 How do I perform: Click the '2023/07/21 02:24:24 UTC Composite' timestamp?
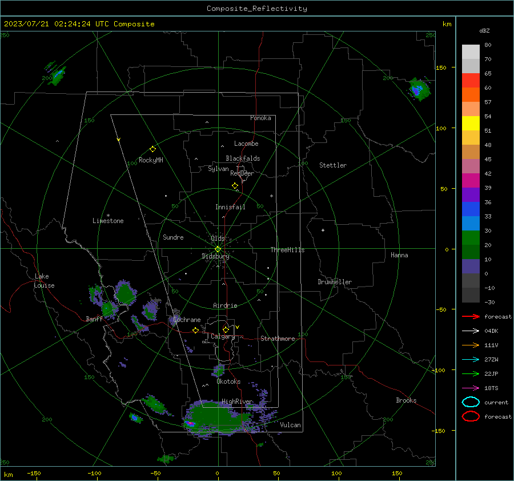(79, 24)
